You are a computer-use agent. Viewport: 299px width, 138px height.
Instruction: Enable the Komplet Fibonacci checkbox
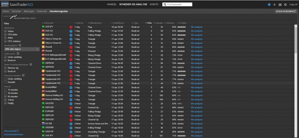tap(5, 82)
